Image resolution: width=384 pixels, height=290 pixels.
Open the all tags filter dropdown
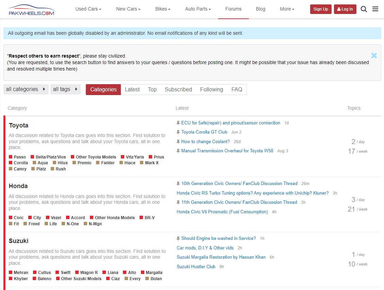pos(65,89)
